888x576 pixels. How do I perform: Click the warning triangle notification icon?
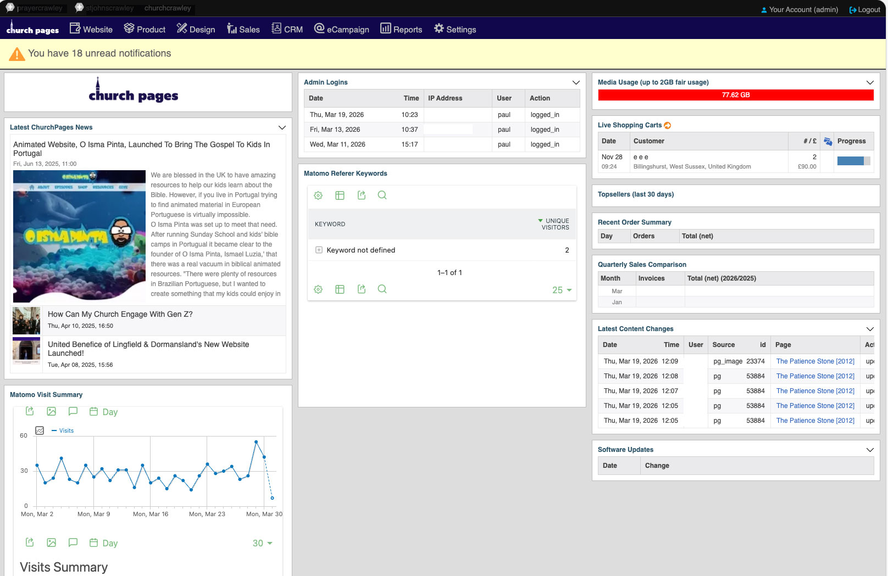(x=16, y=54)
